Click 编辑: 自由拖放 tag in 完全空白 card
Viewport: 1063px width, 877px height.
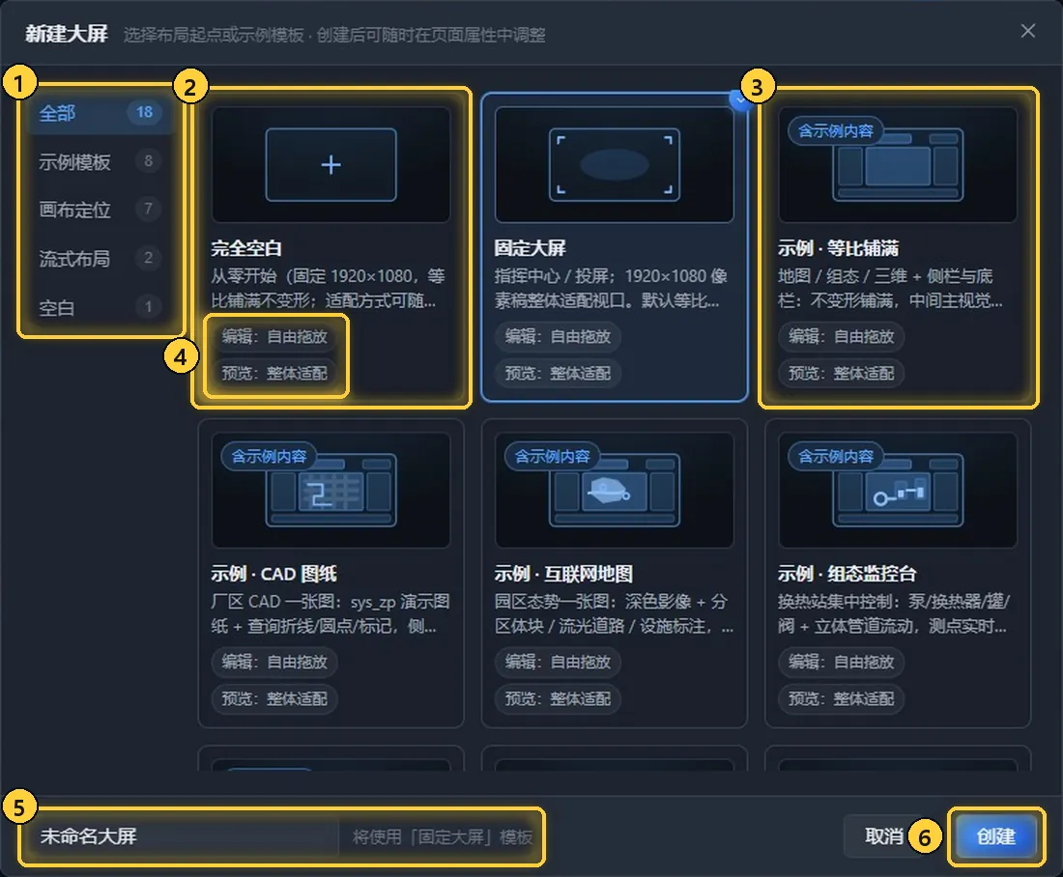[x=273, y=336]
